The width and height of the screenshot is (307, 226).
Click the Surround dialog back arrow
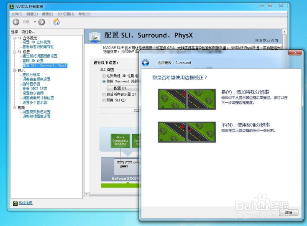[x=146, y=63]
